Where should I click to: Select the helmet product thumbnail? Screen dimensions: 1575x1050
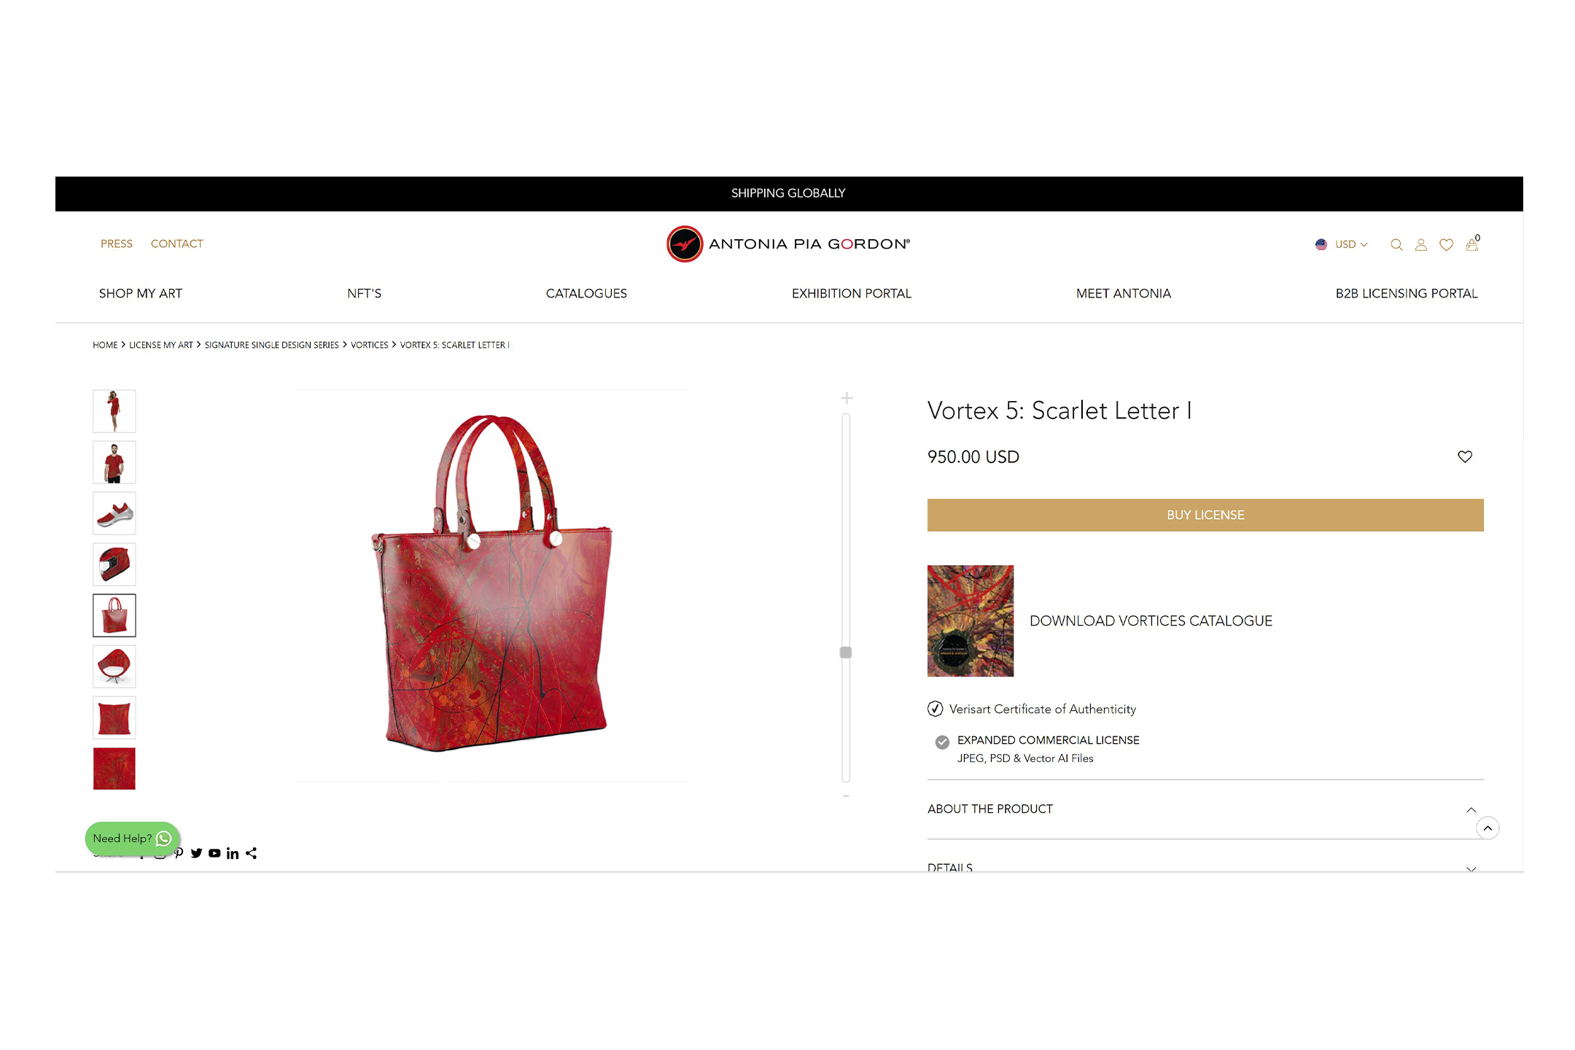click(114, 564)
